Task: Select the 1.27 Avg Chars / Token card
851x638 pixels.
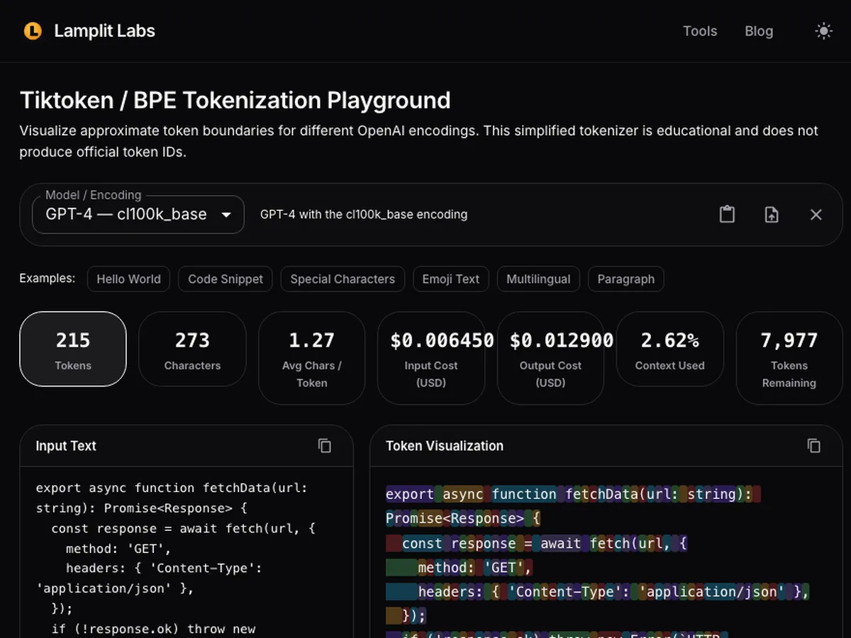Action: (312, 358)
